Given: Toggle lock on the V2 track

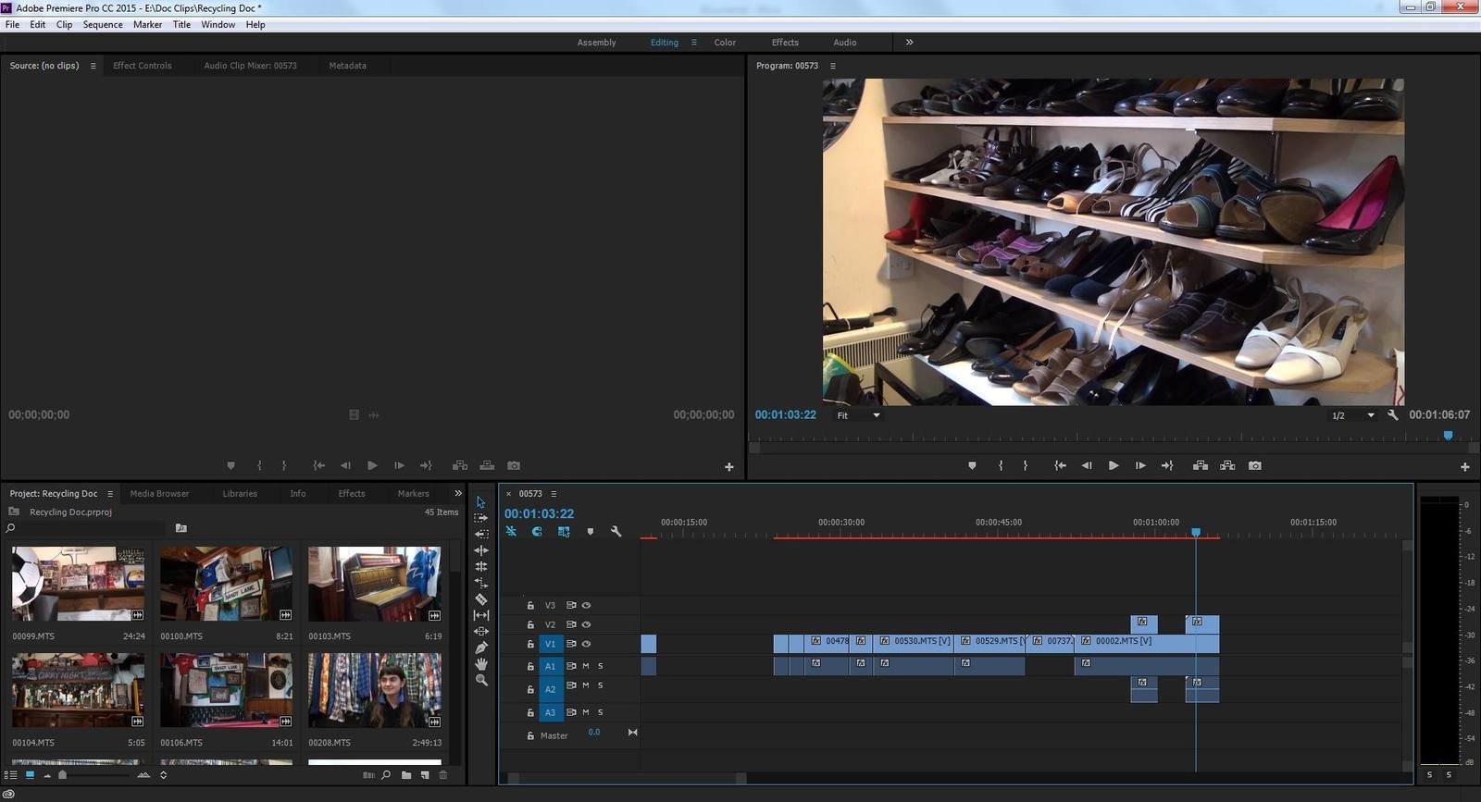Looking at the screenshot, I should [530, 625].
